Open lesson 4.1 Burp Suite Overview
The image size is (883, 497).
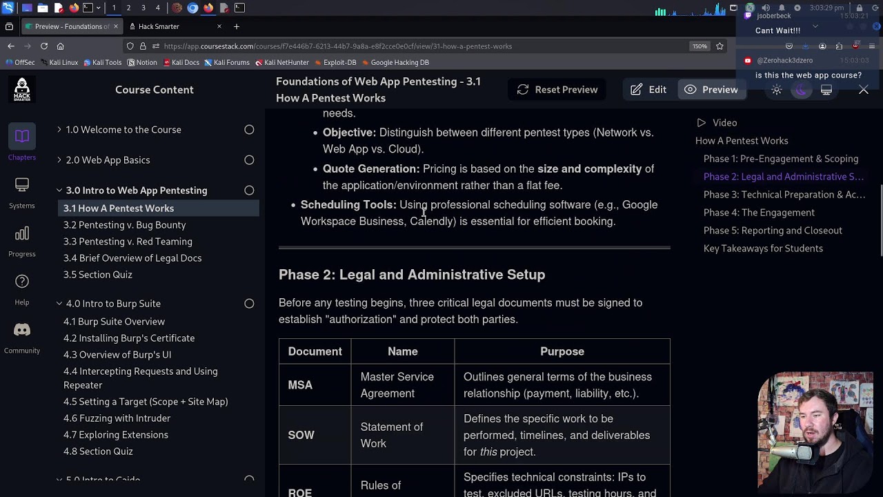[x=114, y=322]
